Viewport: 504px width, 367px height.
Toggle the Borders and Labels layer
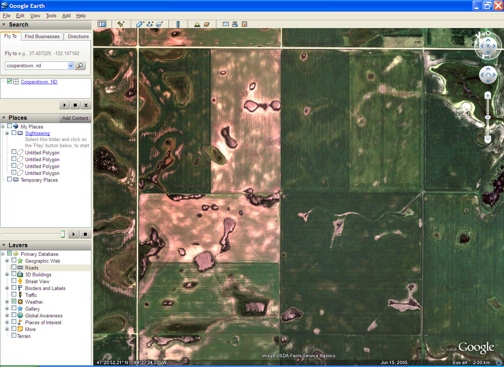click(14, 288)
